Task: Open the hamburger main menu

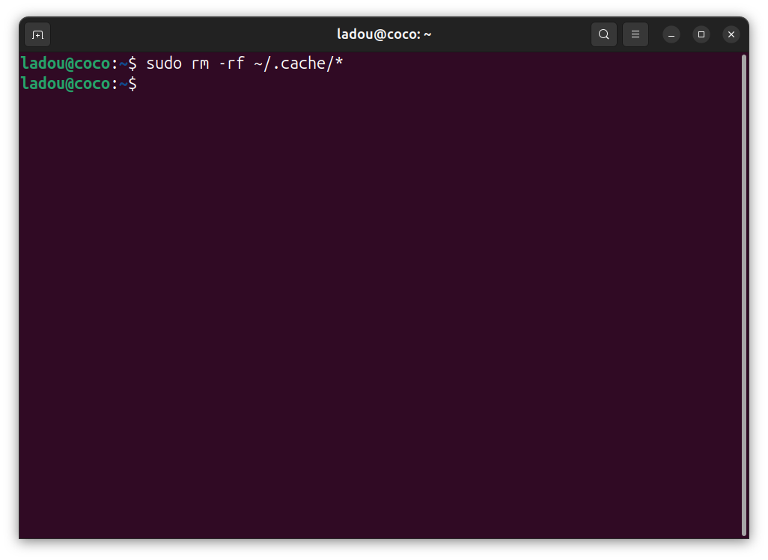Action: coord(636,34)
